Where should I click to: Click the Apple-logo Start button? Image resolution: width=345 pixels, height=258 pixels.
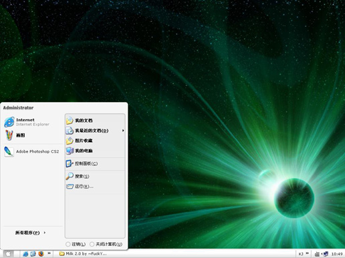(x=8, y=254)
